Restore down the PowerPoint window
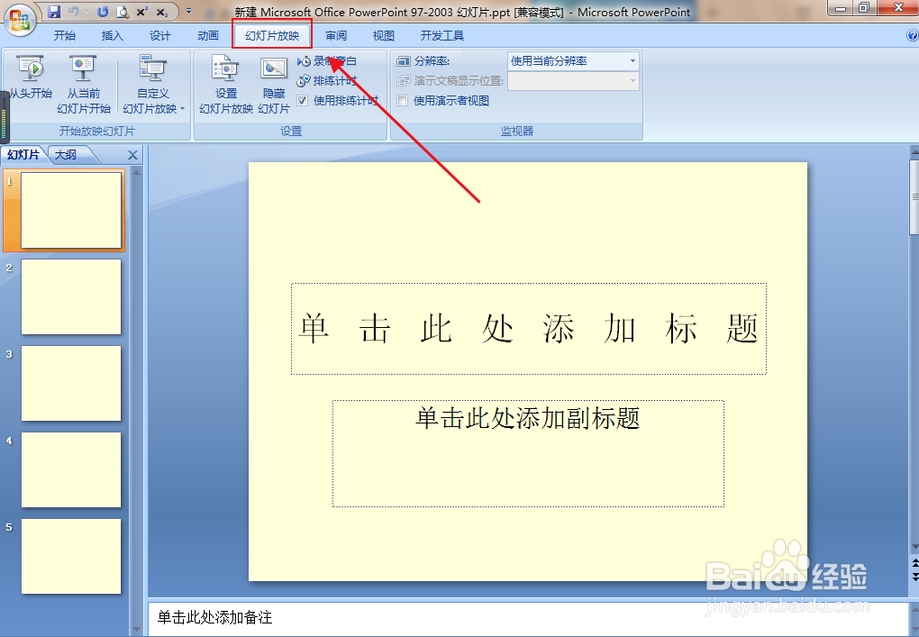The image size is (919, 637). 863,7
